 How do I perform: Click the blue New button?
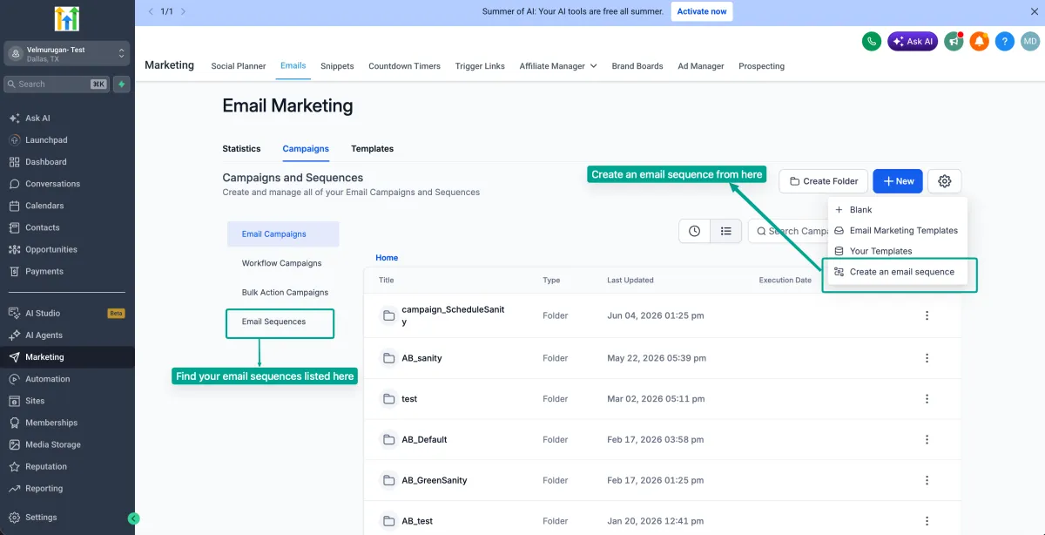[x=898, y=181]
